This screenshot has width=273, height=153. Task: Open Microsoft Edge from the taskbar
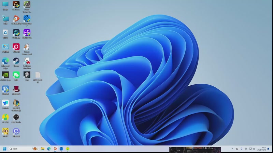49,149
